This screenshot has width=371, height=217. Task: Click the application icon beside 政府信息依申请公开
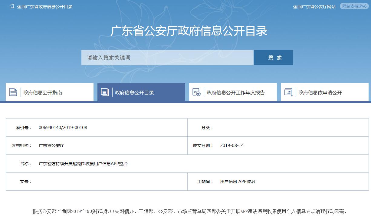(288, 92)
